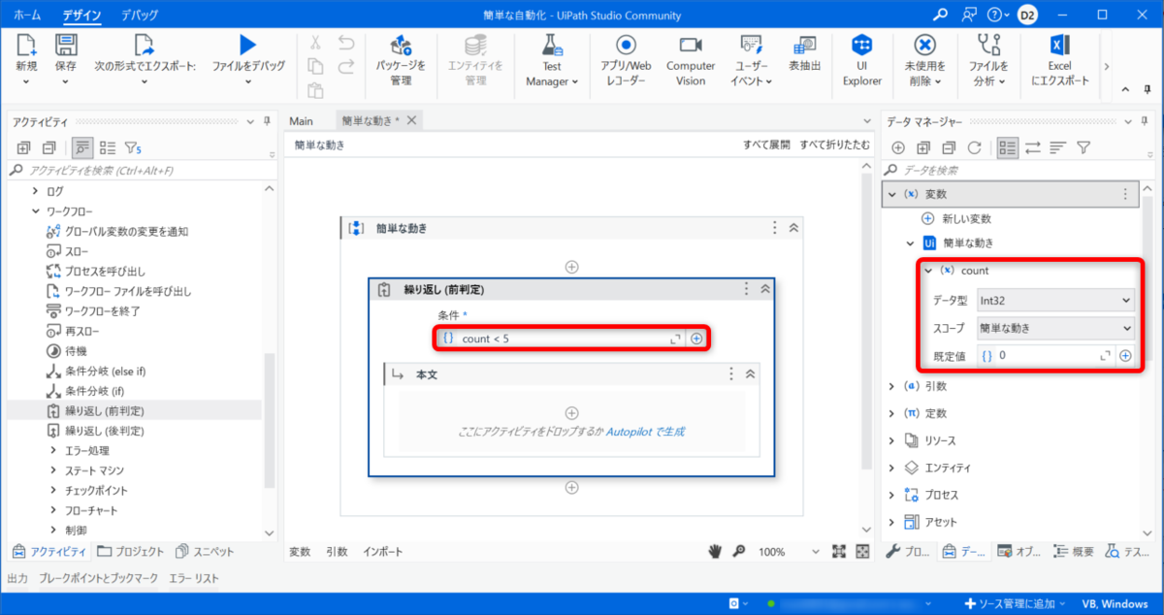1164x615 pixels.
Task: Open the スコープ dropdown
Action: (x=1053, y=328)
